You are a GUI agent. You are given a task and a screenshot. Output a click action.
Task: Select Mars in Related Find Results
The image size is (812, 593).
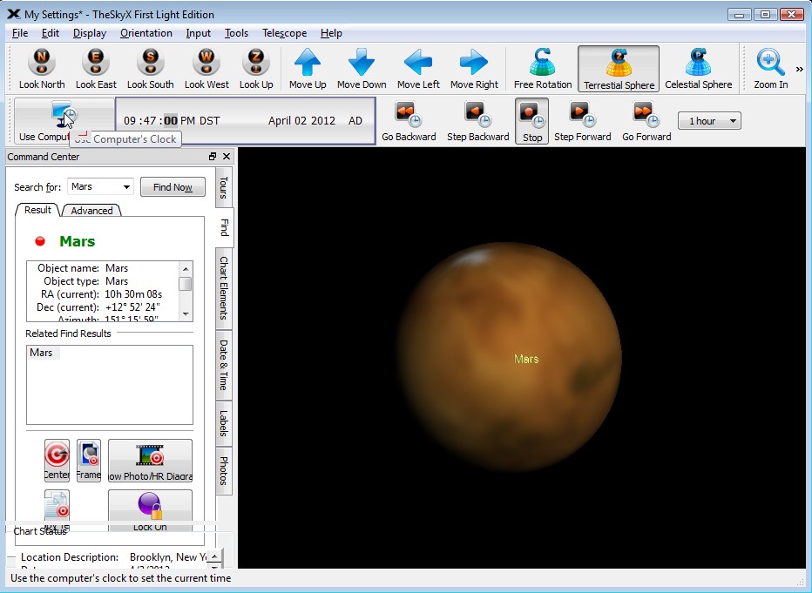(41, 353)
